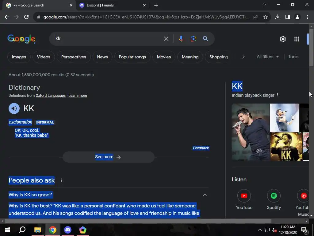Click the Feedback link
The width and height of the screenshot is (314, 236).
click(201, 148)
